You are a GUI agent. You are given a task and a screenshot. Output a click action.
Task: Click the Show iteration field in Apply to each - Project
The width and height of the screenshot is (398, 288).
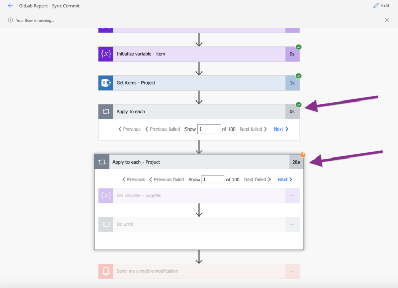(x=213, y=179)
